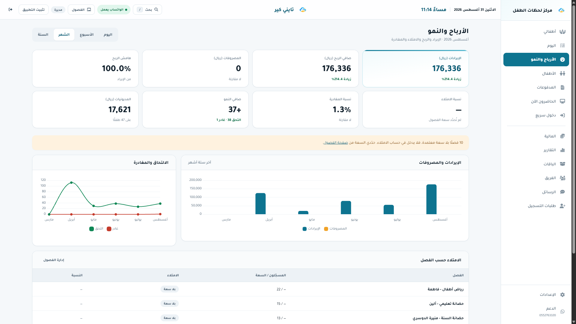
Task: Click the المالية coins icon
Action: (x=562, y=136)
